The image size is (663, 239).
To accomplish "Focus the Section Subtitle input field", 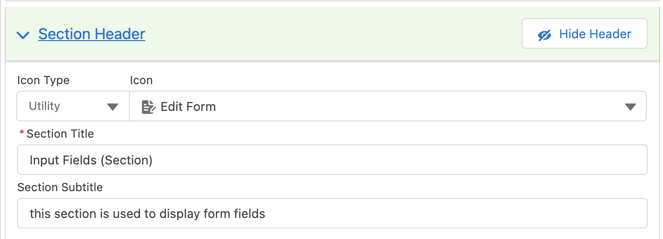I will (x=332, y=213).
